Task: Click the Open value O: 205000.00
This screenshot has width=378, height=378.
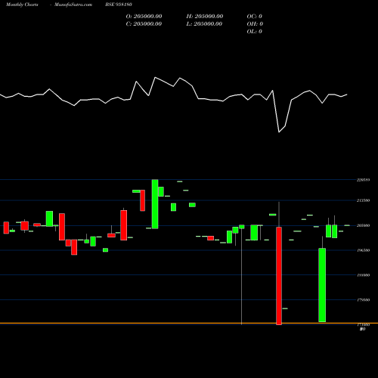Action: coord(144,16)
